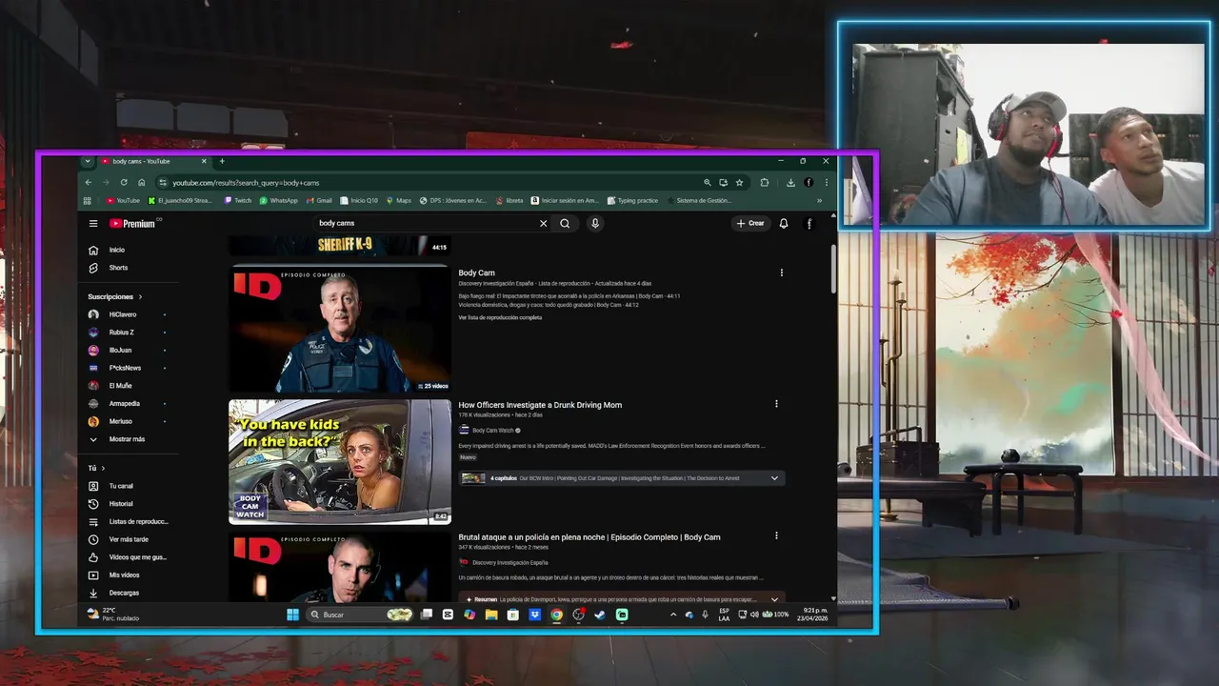Open the Maps bookmark

tap(398, 201)
